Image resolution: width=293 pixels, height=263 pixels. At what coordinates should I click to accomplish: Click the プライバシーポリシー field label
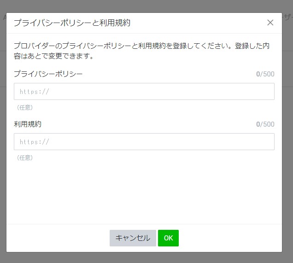[48, 74]
